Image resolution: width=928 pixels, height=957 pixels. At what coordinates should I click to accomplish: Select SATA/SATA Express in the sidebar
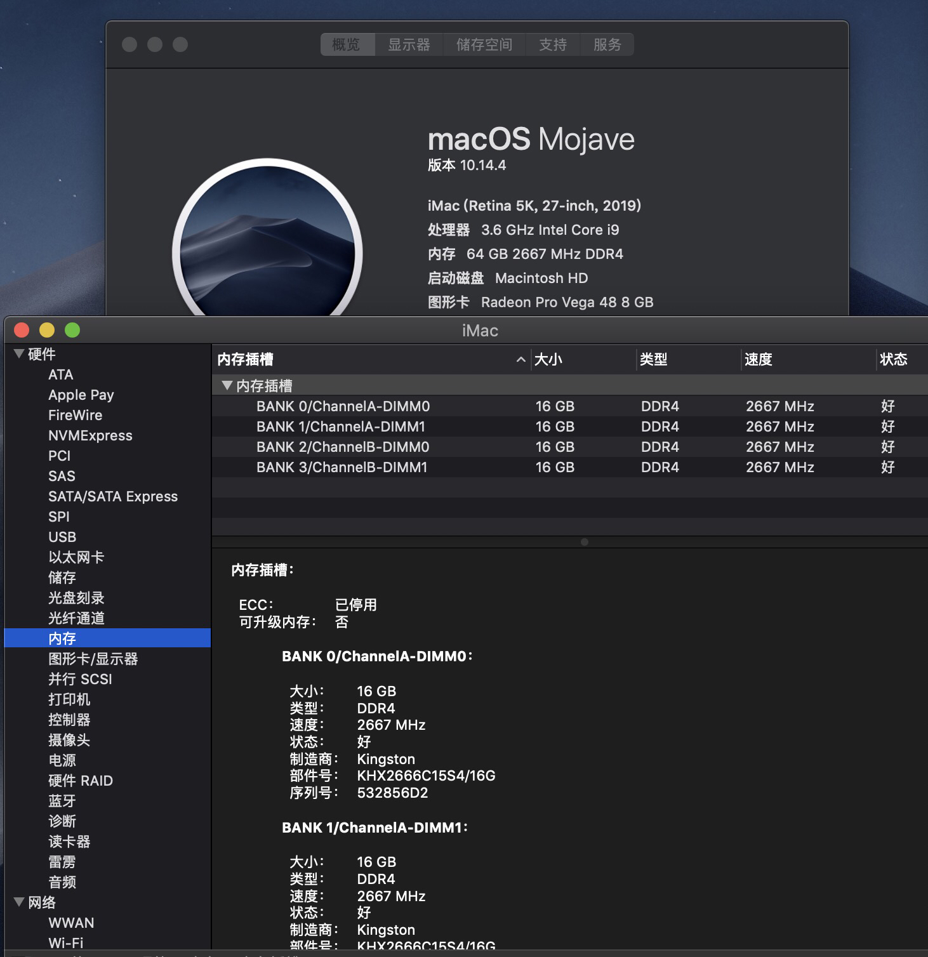[113, 496]
